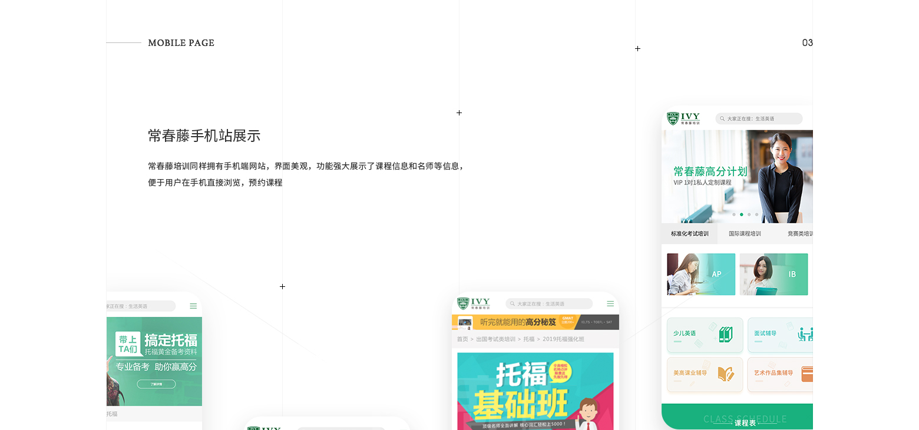Click the 带上TA们 badge on the green banner

128,344
